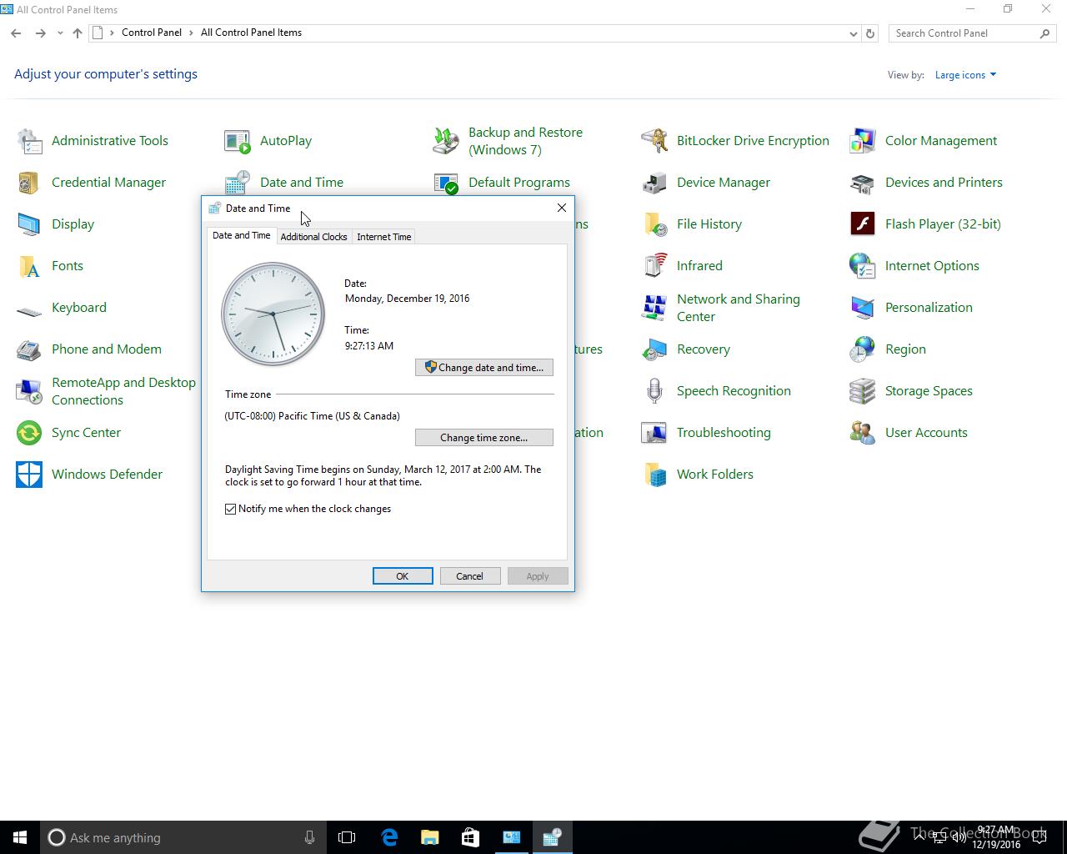
Task: Open RemoteApp and Desktop Connections icon
Action: pyautogui.click(x=29, y=391)
